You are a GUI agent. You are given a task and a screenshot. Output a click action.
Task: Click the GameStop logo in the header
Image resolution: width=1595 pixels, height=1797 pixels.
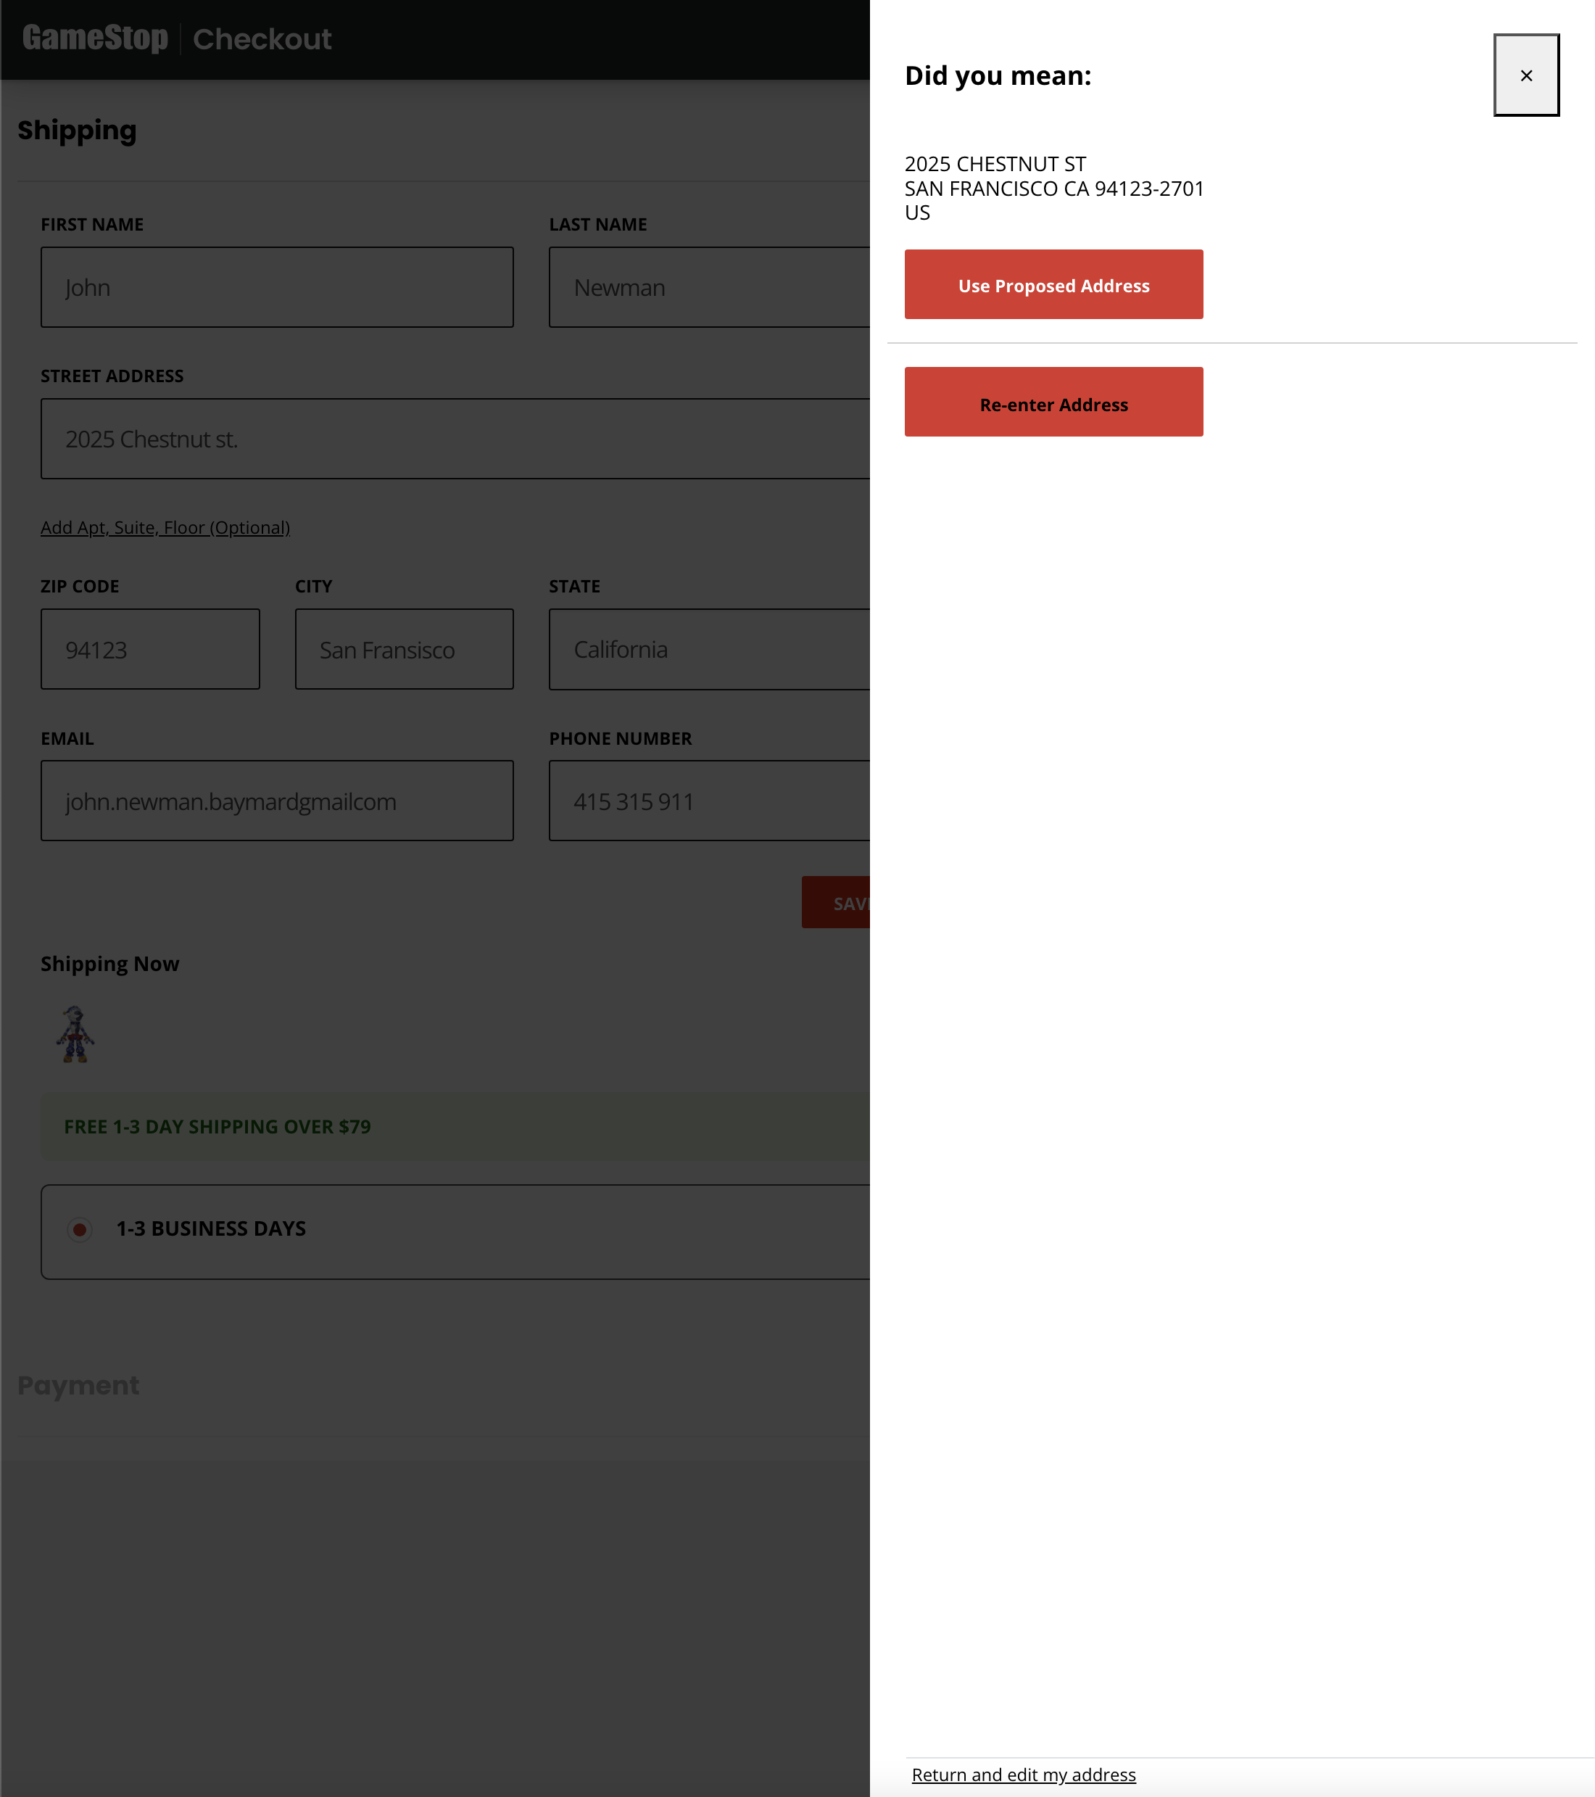point(95,38)
